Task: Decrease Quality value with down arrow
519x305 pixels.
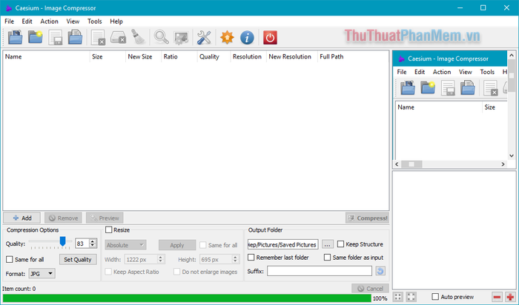Action: (93, 246)
